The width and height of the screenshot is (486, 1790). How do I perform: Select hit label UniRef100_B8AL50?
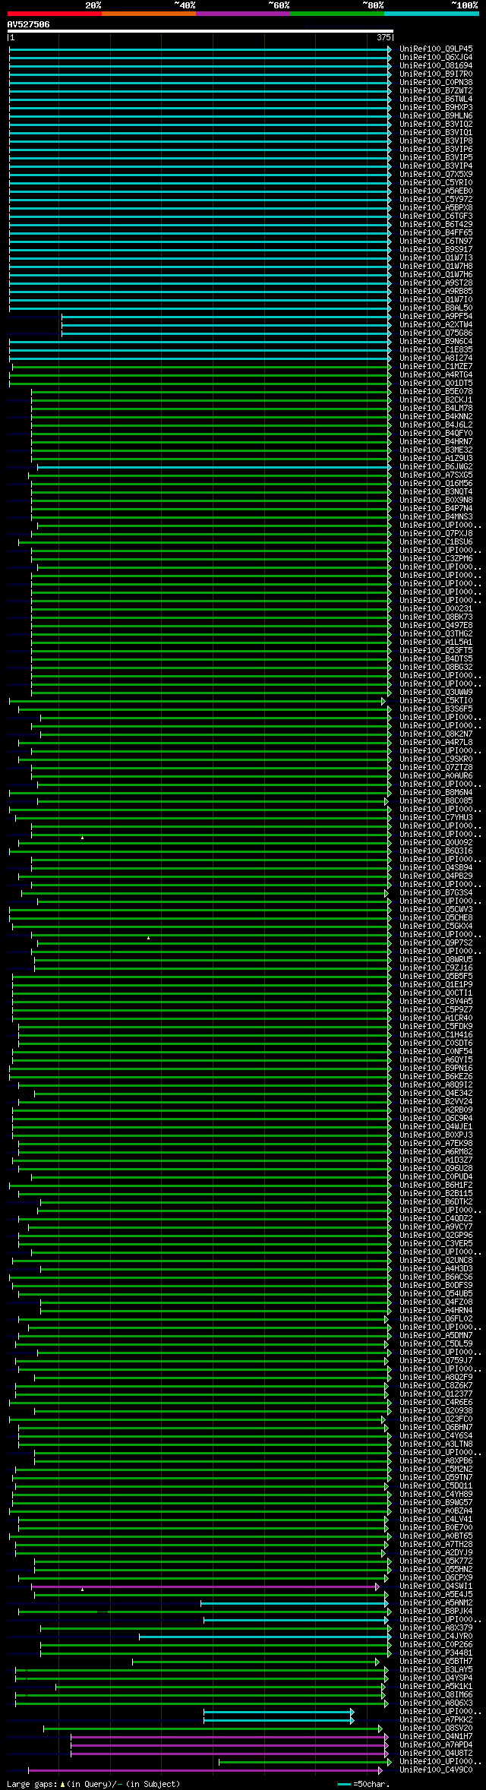tap(436, 308)
